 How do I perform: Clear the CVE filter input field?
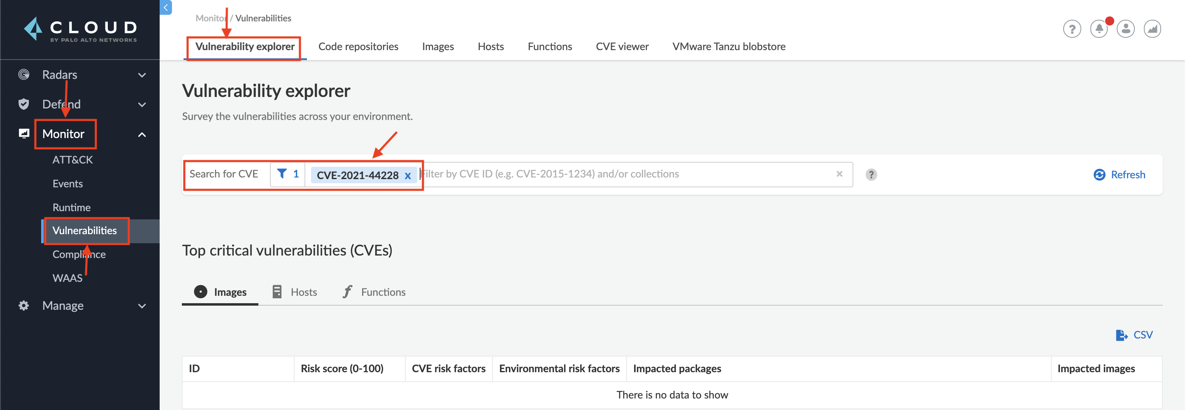839,173
